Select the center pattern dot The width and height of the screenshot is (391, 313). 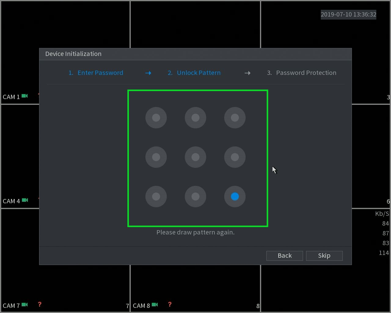click(195, 157)
